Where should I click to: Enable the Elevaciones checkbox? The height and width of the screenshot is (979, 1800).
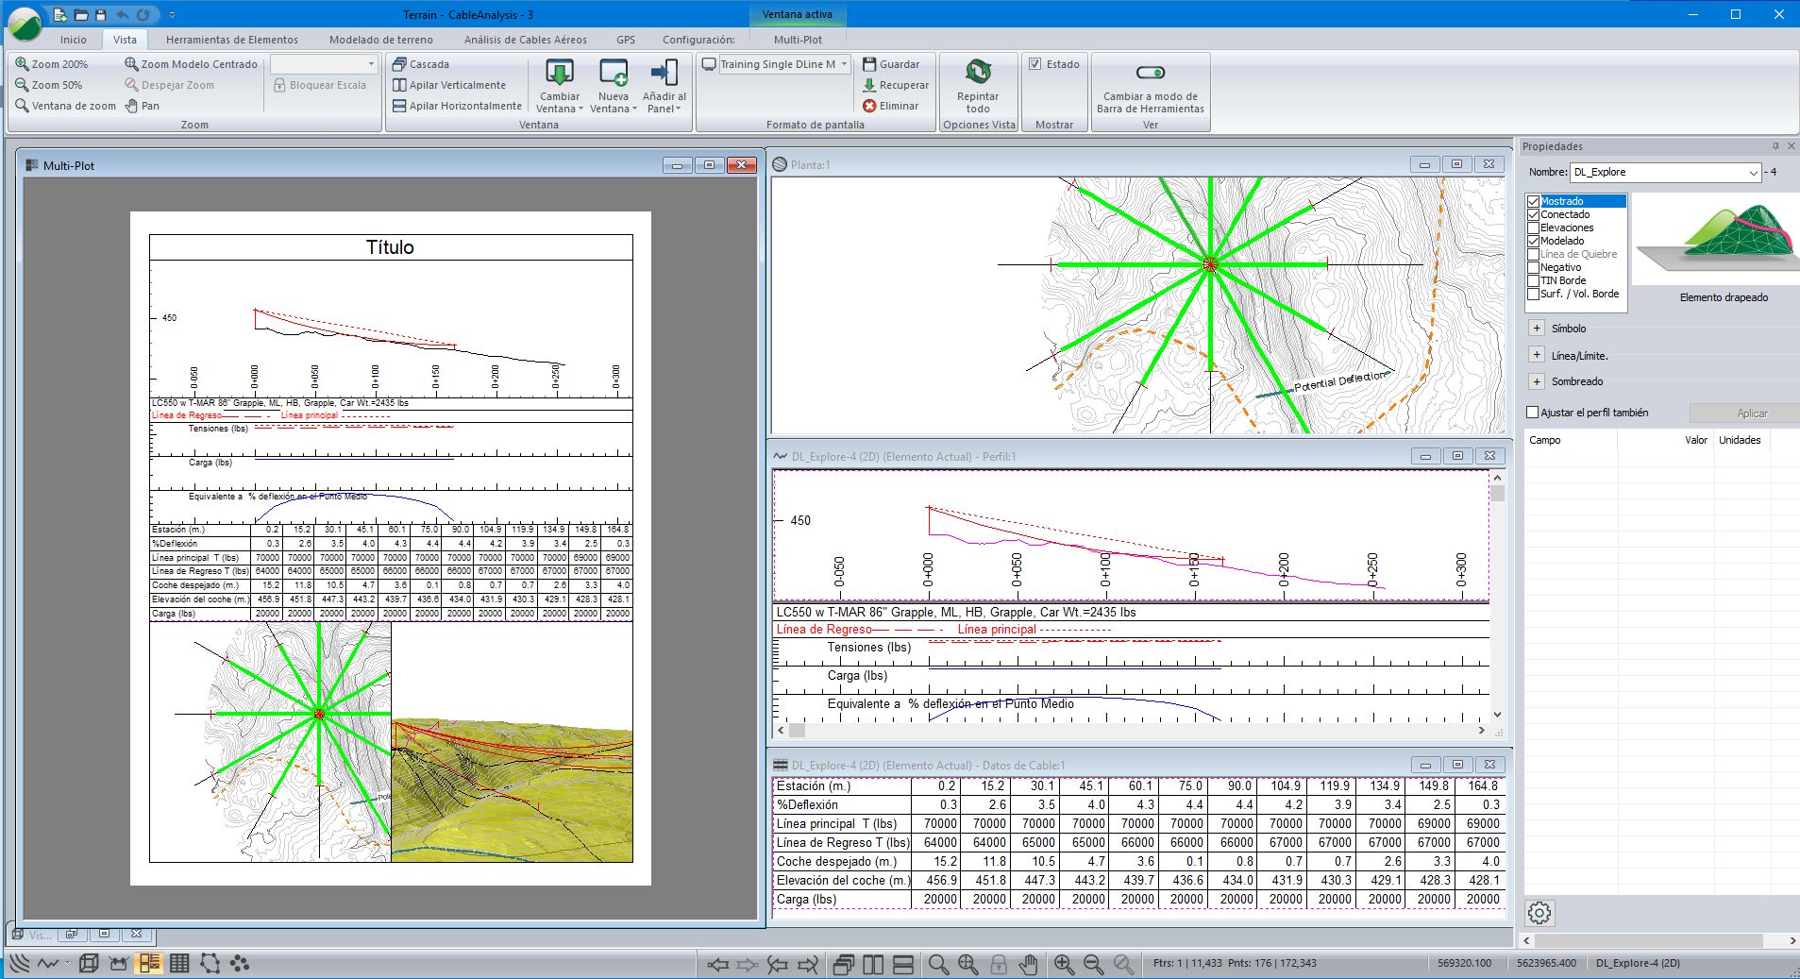click(1534, 228)
